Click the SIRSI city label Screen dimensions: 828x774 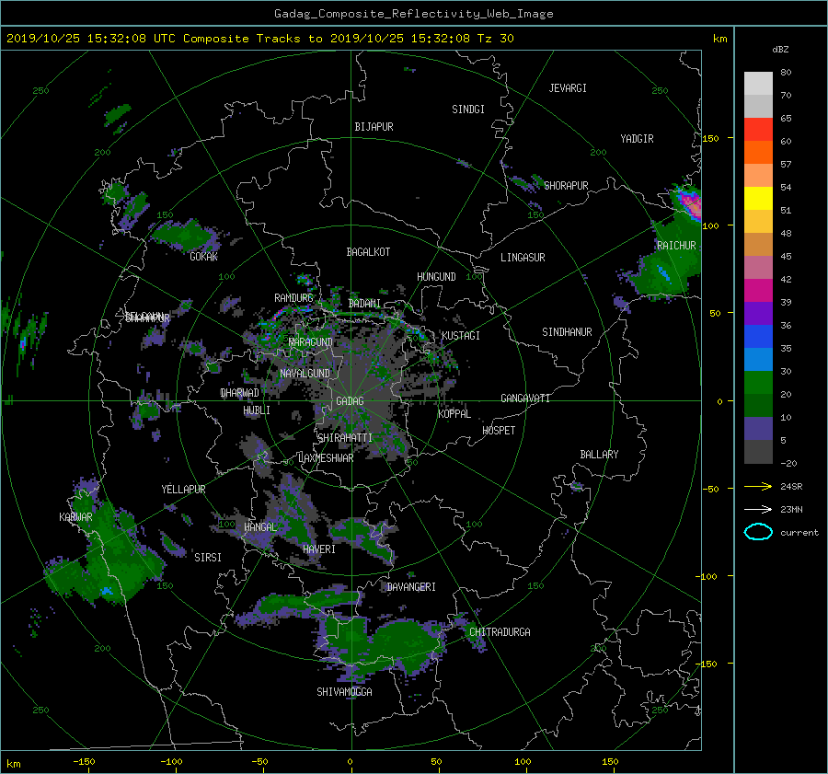point(208,558)
